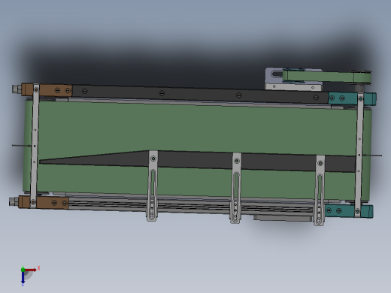Click the green Y origin dot of the triad
The height and width of the screenshot is (293, 391).
click(x=23, y=270)
